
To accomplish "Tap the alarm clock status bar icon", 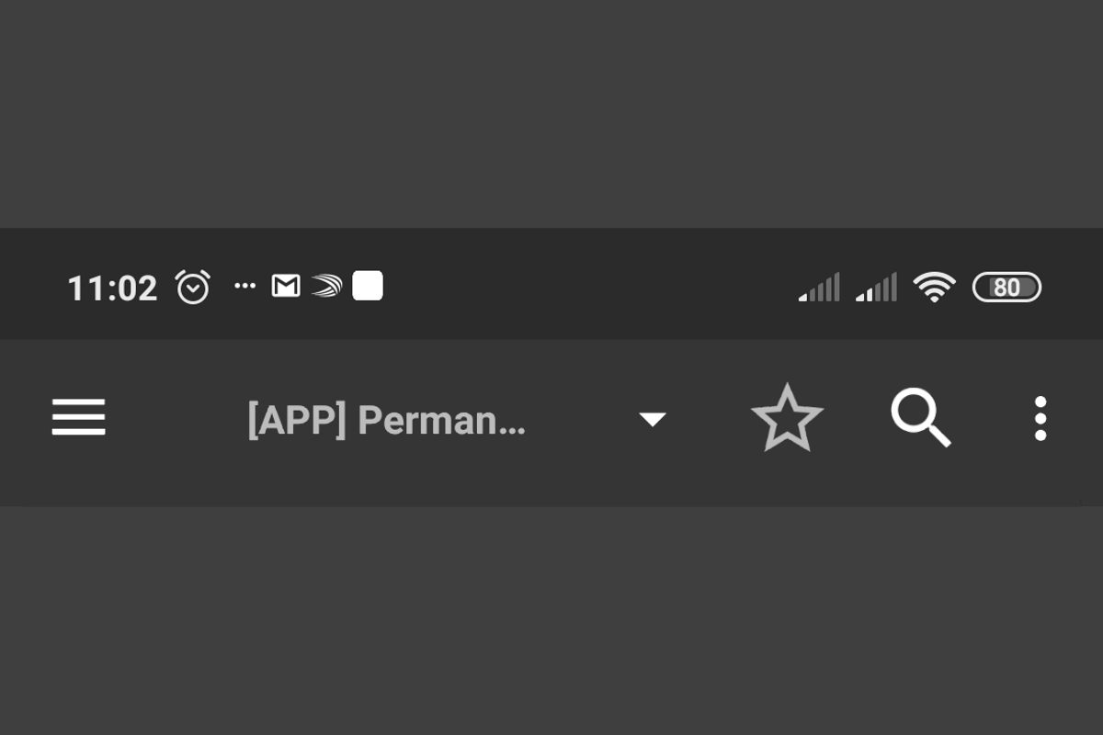I will 193,286.
